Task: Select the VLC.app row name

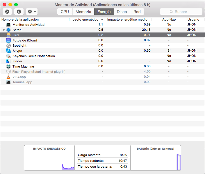Action: coord(19,77)
